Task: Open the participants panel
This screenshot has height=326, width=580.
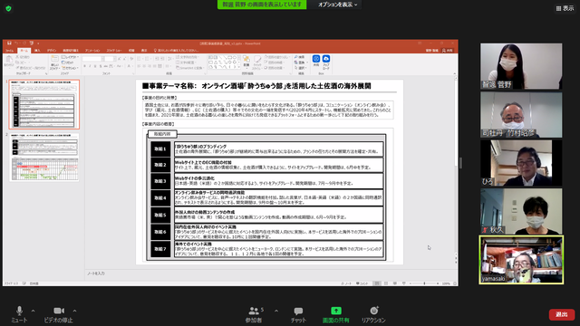Action: click(x=254, y=314)
